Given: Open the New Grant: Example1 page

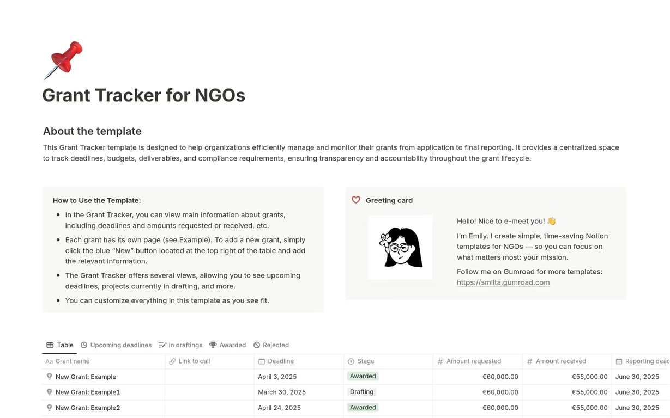Looking at the screenshot, I should 88,392.
